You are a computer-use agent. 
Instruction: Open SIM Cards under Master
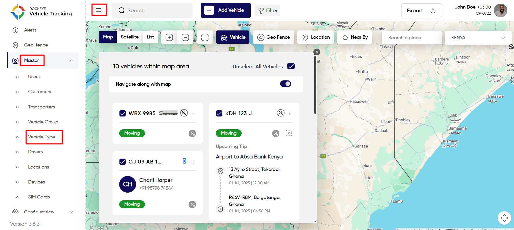(39, 197)
